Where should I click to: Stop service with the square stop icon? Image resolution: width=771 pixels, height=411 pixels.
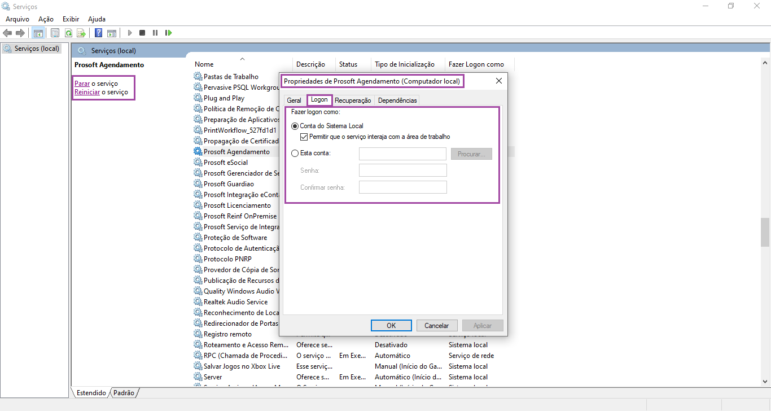point(142,33)
